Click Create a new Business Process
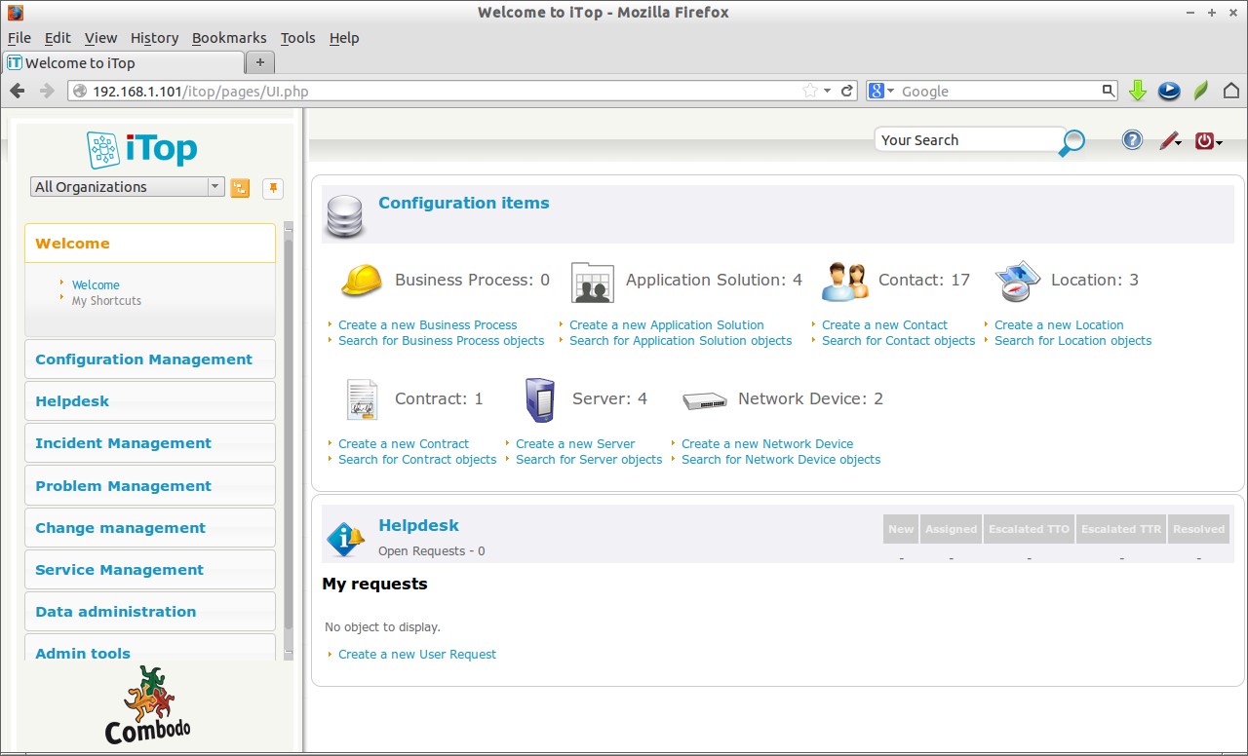The width and height of the screenshot is (1248, 756). click(x=428, y=325)
